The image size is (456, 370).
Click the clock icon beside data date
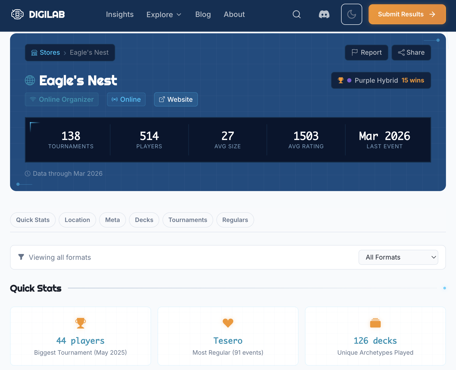27,174
